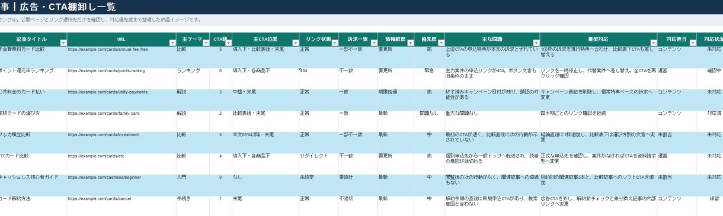
Task: Select the ポイント還元率ランキング title cell
Action: 33,79
